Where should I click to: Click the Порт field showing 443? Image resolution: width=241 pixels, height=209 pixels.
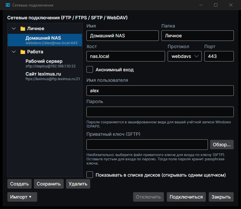pos(219,56)
